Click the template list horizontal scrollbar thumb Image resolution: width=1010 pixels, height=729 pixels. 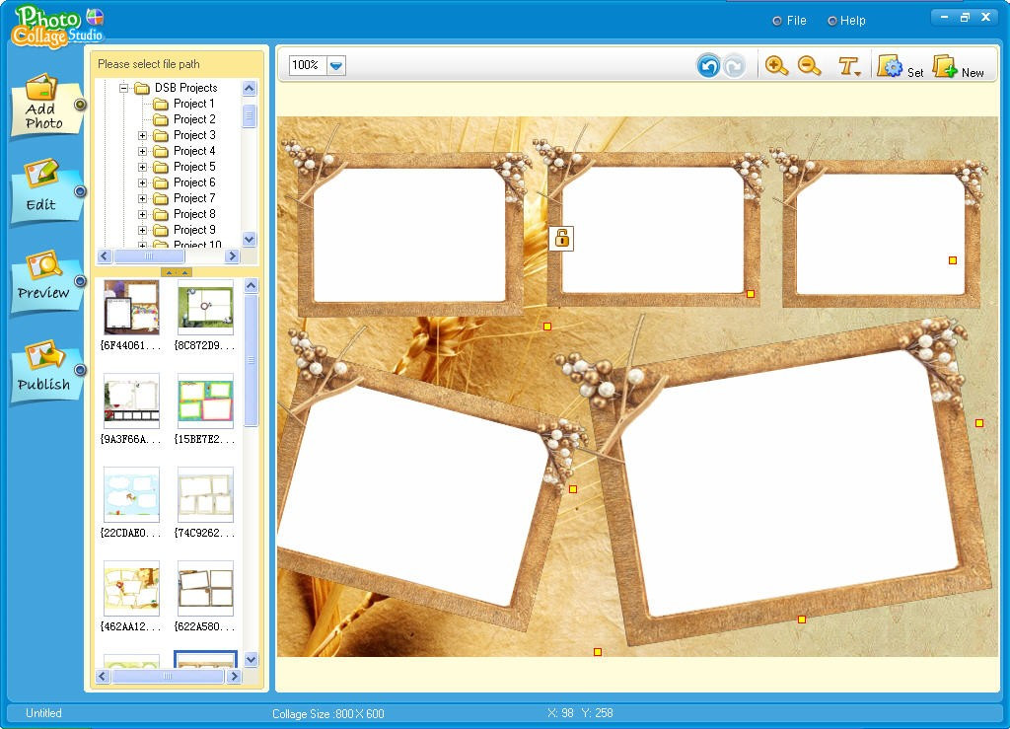pos(168,676)
